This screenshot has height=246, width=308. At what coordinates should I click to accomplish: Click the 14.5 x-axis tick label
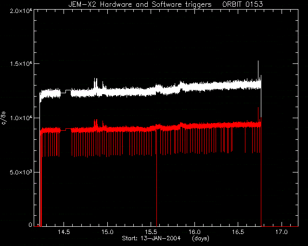point(64,232)
